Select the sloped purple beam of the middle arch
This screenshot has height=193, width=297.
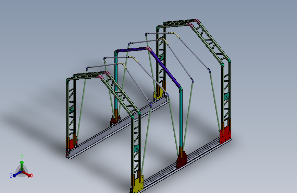click(x=165, y=69)
